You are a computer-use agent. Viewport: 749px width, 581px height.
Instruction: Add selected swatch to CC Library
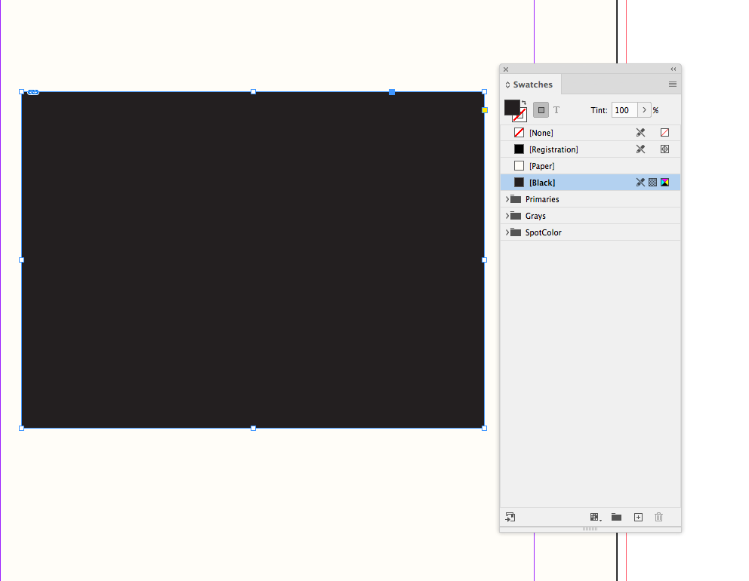510,517
